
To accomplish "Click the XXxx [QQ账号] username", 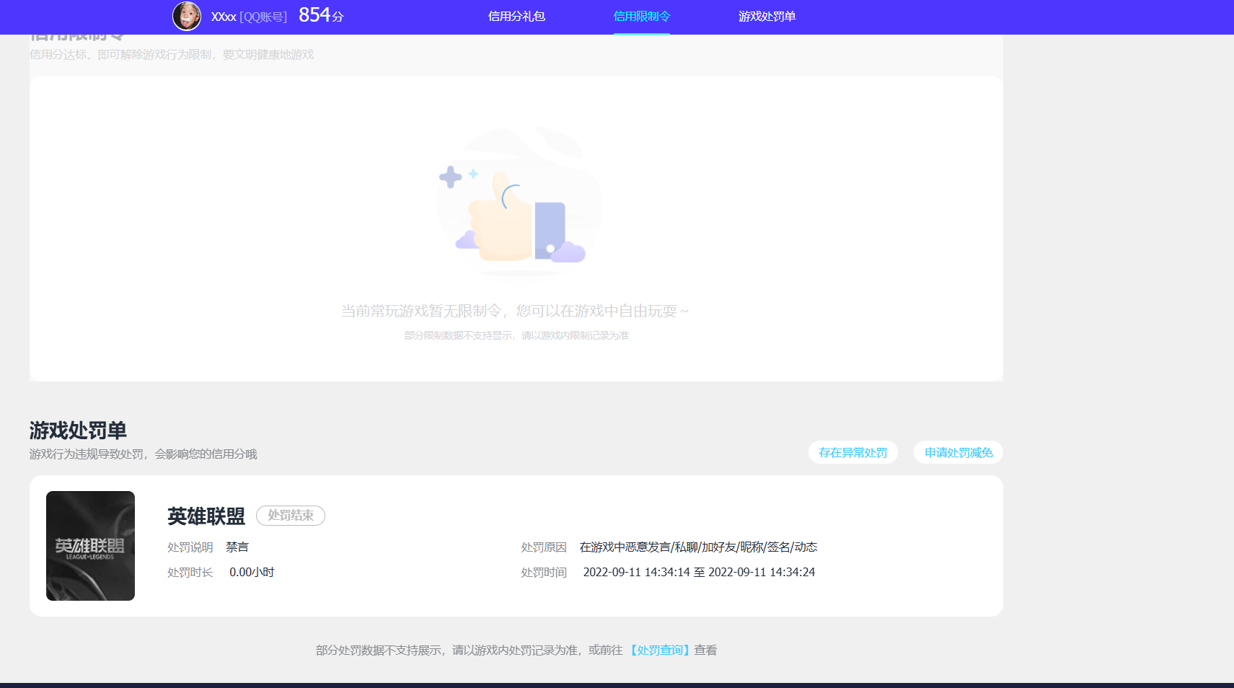I will (x=249, y=17).
